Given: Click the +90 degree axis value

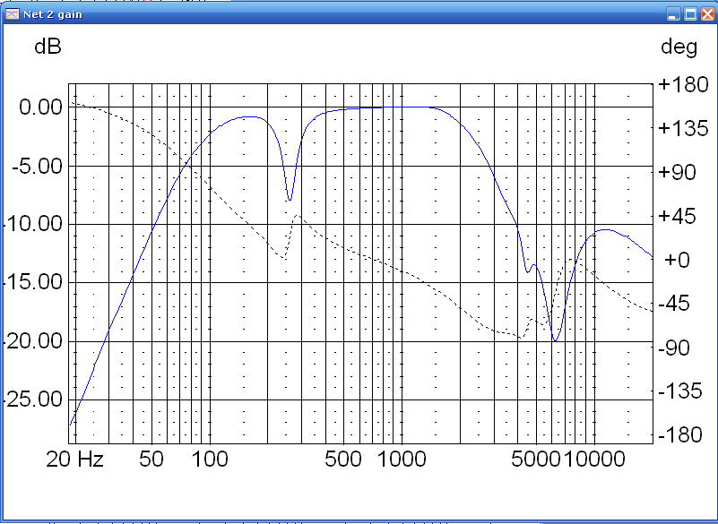Looking at the screenshot, I should coord(677,173).
